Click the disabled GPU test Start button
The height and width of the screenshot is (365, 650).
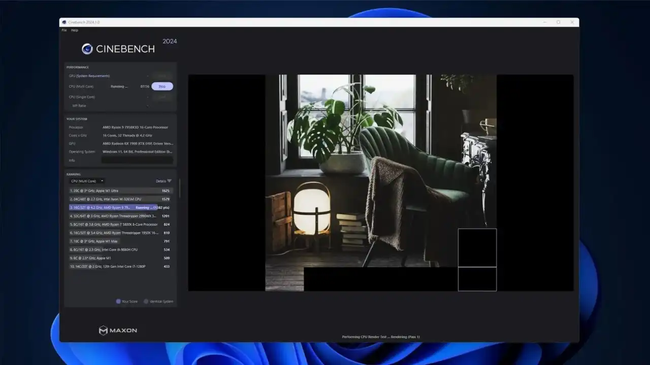(x=162, y=76)
